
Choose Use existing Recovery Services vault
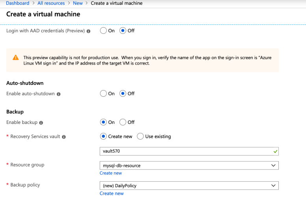(x=140, y=137)
